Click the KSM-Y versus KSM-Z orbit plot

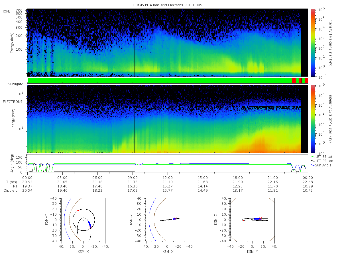coord(253,220)
